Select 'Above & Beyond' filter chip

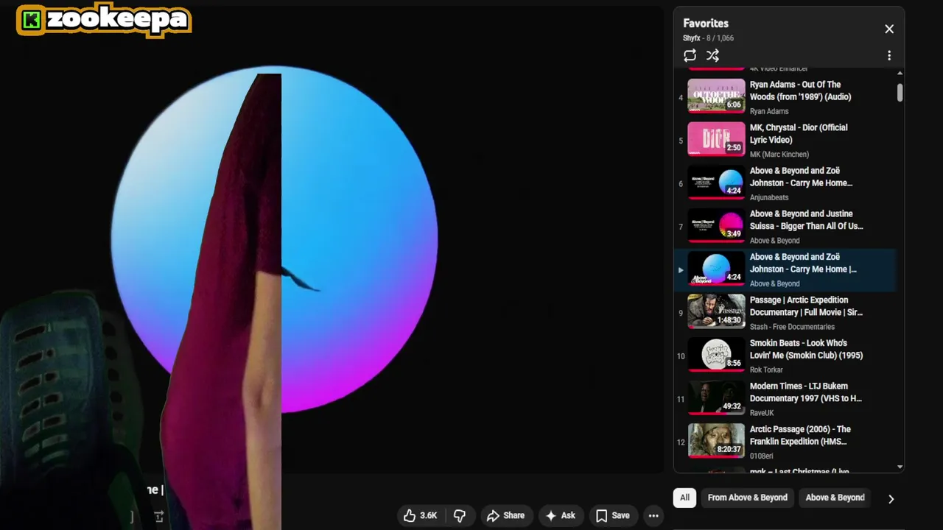pyautogui.click(x=835, y=498)
